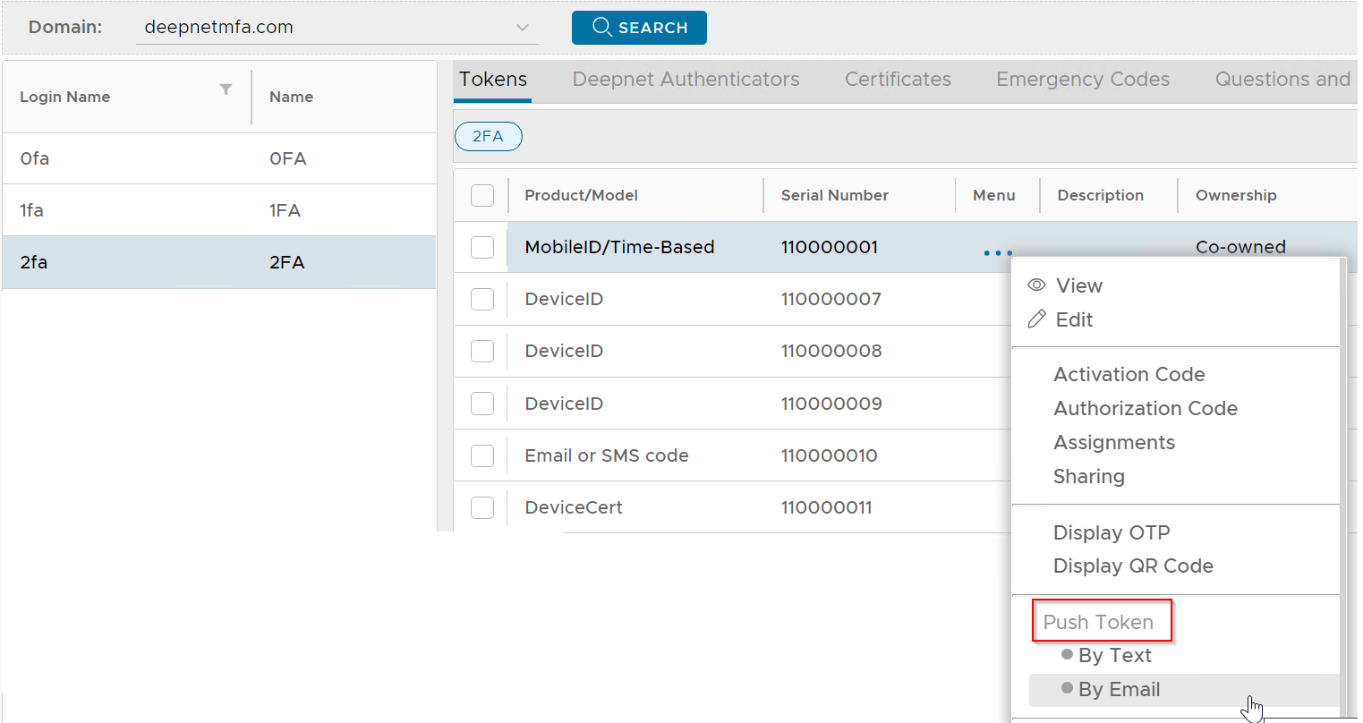This screenshot has height=723, width=1363.
Task: Toggle the select-all tokens header checkbox
Action: [482, 195]
